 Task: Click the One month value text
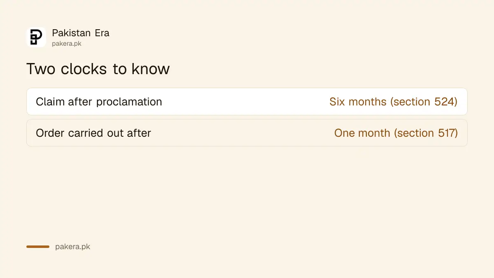pyautogui.click(x=362, y=133)
